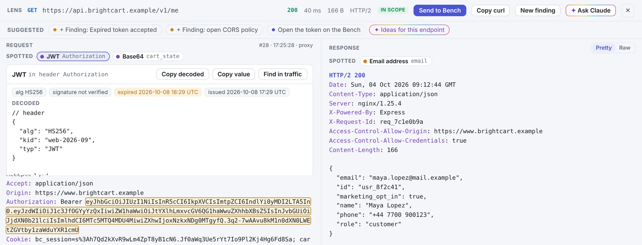Find the JWT in traffic
The image size is (642, 245).
pyautogui.click(x=283, y=74)
